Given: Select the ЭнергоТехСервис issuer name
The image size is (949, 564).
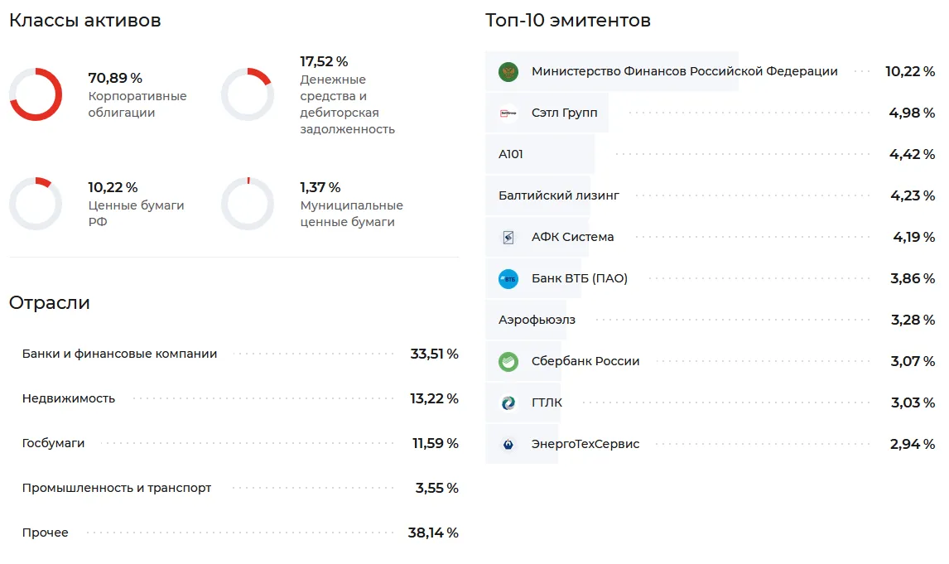Looking at the screenshot, I should [585, 444].
